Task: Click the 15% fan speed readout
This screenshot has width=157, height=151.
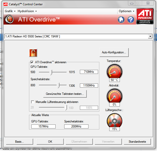Action: pos(115,129)
